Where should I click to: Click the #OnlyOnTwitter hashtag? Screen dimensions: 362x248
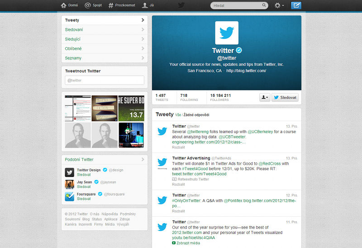(x=186, y=200)
